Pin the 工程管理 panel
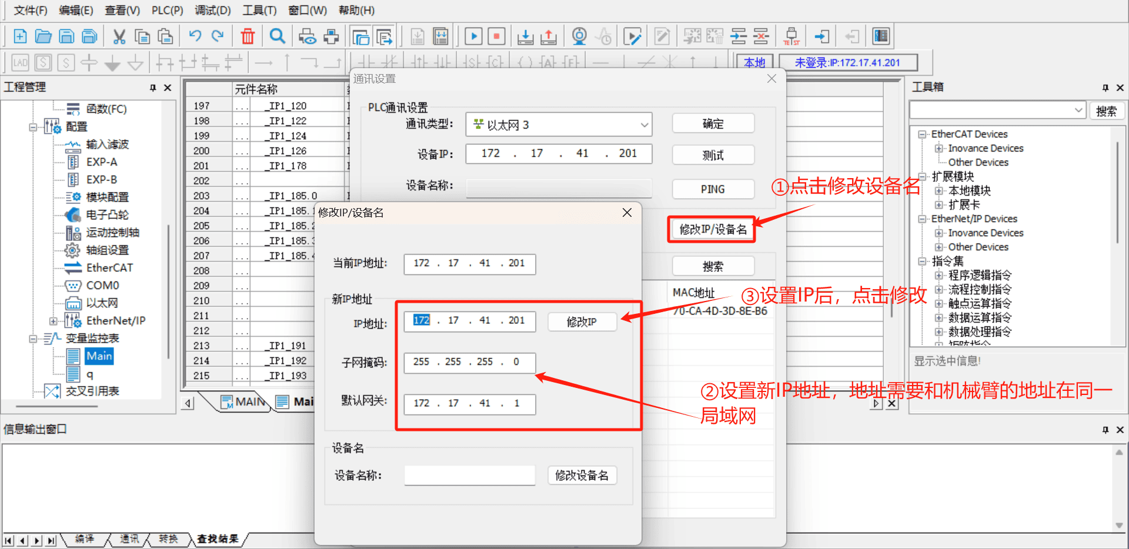The width and height of the screenshot is (1129, 549). click(153, 88)
